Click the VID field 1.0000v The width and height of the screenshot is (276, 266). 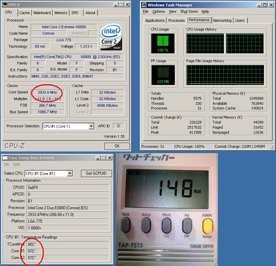point(68,228)
